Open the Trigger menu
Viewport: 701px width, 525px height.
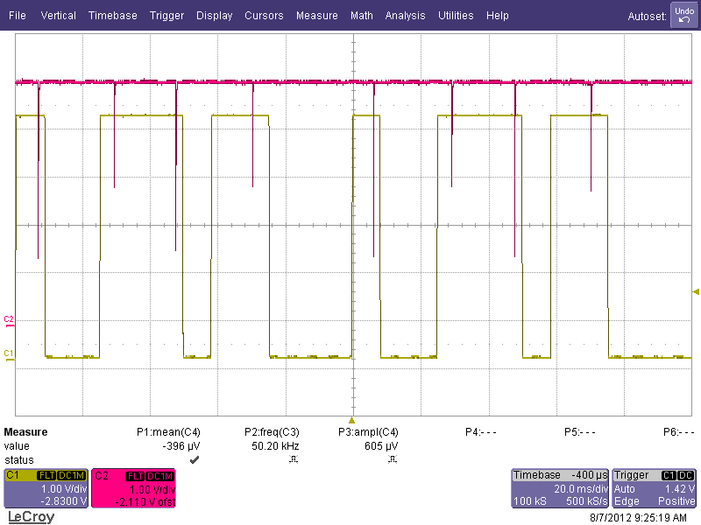pyautogui.click(x=166, y=16)
